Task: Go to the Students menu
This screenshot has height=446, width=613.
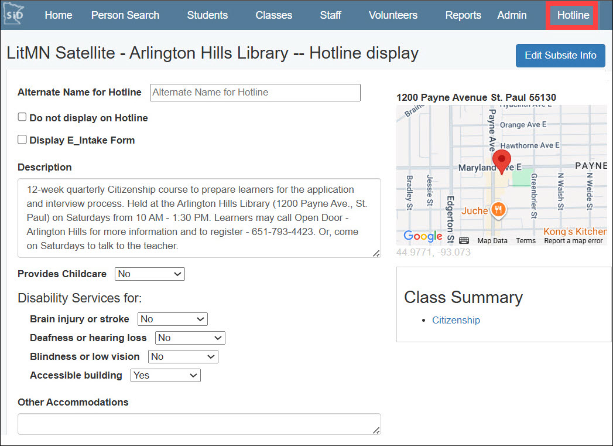Action: 207,15
